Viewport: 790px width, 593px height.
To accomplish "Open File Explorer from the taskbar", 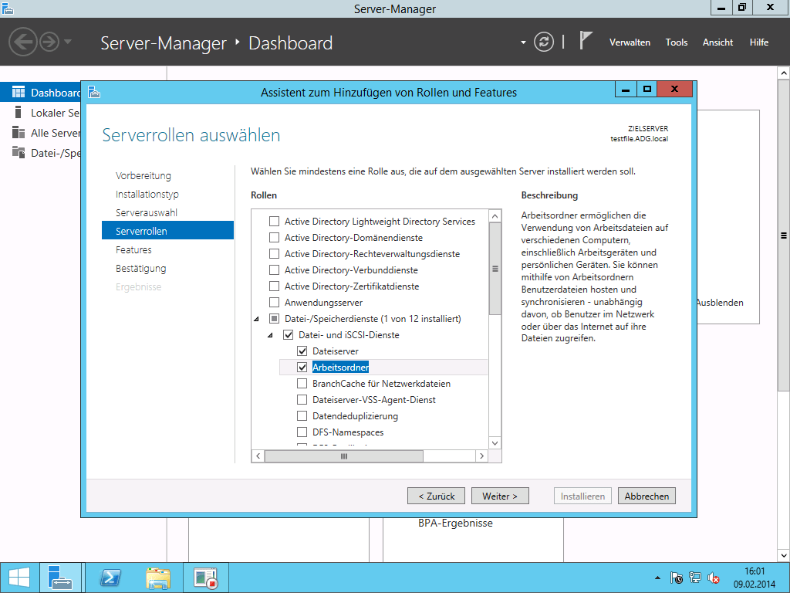I will click(x=157, y=578).
